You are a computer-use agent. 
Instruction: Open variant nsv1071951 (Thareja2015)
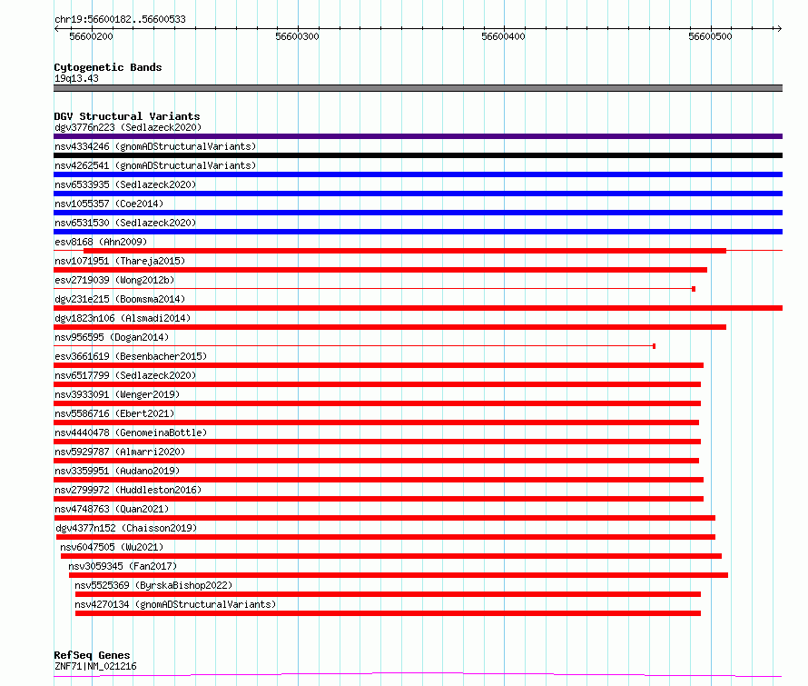click(x=120, y=261)
